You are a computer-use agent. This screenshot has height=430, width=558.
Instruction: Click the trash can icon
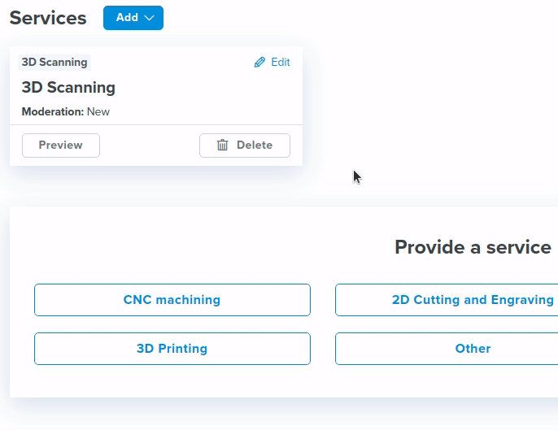[x=222, y=146]
